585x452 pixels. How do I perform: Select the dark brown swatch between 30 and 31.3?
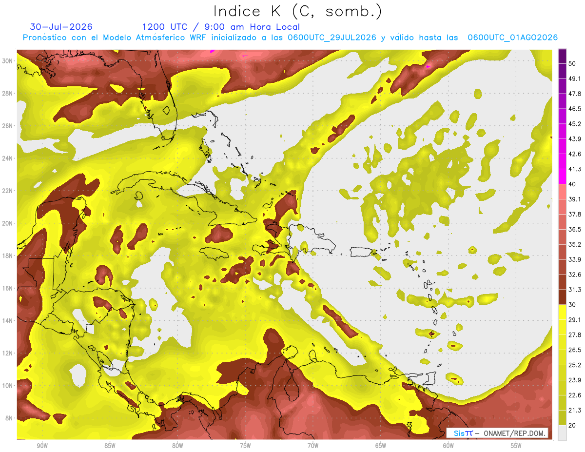tap(562, 297)
